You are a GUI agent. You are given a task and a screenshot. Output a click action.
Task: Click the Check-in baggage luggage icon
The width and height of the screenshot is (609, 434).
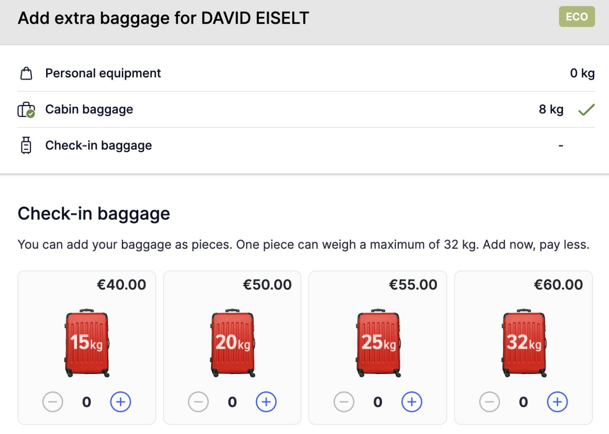coord(26,145)
